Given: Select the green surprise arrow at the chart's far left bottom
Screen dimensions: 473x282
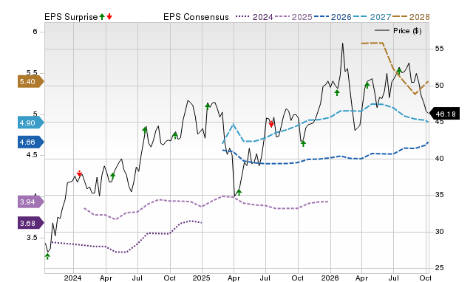Looking at the screenshot, I should pos(47,256).
